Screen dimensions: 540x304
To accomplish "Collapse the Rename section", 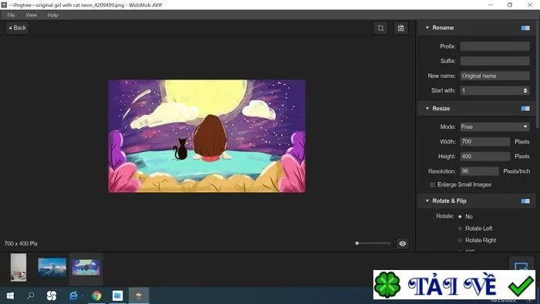I will click(427, 28).
